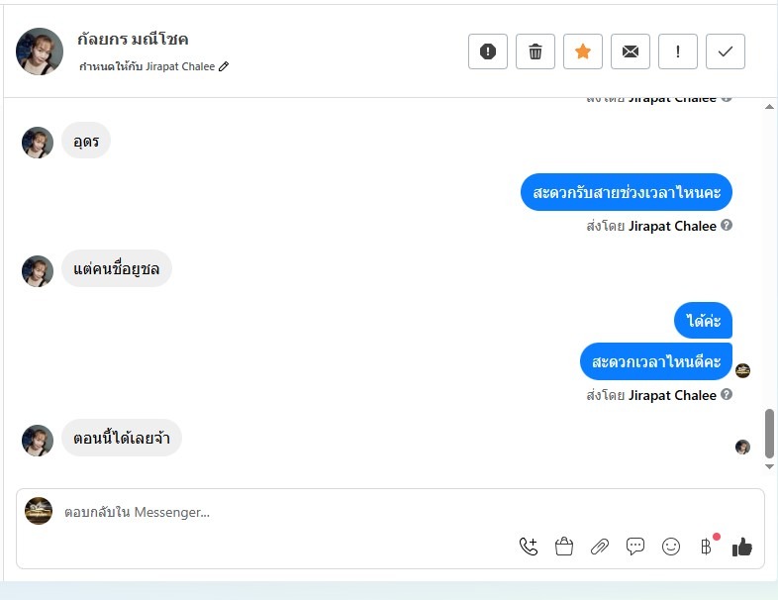Open the phone call request icon
The width and height of the screenshot is (778, 600).
coord(529,547)
